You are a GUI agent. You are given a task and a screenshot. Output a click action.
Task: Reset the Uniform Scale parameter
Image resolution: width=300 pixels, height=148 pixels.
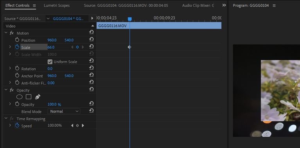tap(92, 61)
